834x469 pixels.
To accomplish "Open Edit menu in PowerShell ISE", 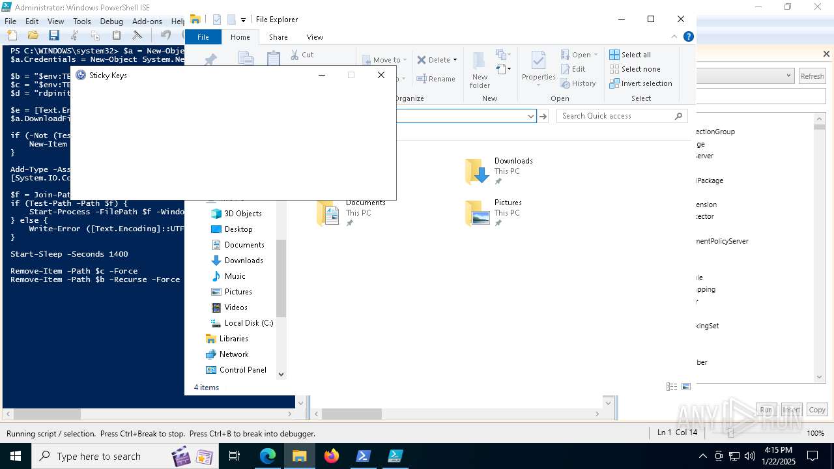I will (32, 21).
